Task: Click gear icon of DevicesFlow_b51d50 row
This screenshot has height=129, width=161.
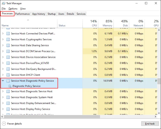Action: point(8,63)
